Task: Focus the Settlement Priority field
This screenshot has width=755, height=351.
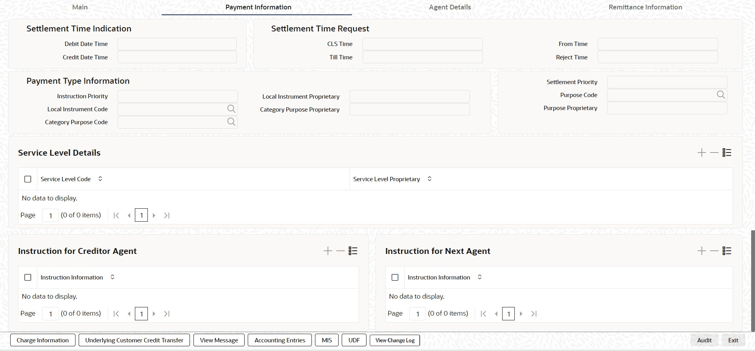Action: point(667,82)
